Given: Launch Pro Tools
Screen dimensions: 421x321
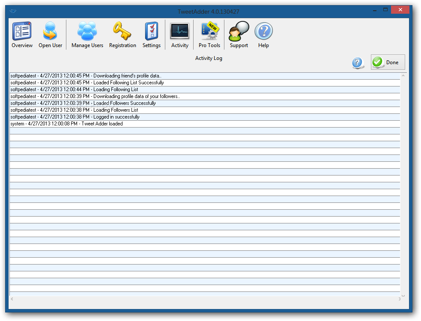Looking at the screenshot, I should tap(209, 35).
